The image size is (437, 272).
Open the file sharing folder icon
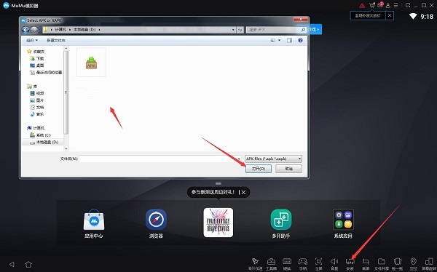coord(382,261)
